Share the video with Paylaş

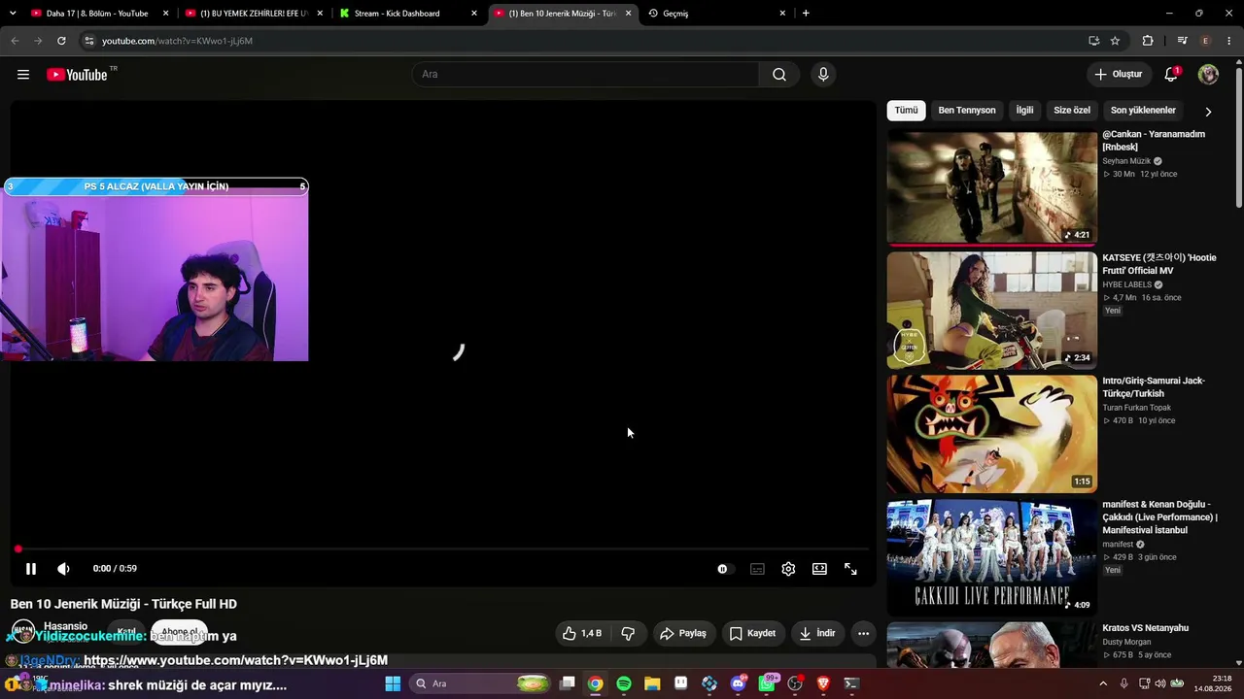click(683, 633)
